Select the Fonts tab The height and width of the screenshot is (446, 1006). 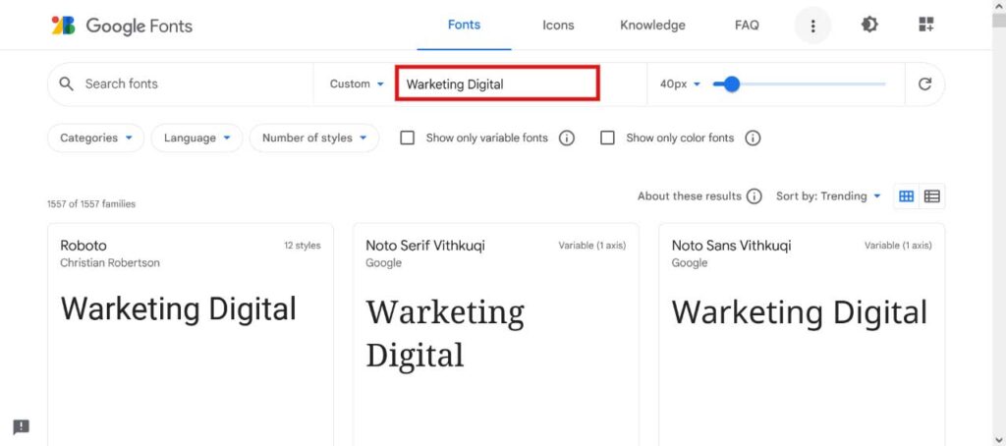click(464, 25)
